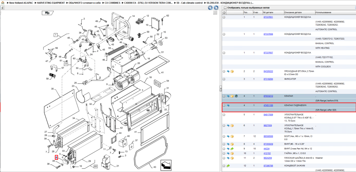
Task: Open 'CX8090 E4 - D782' breadcrumb
Action: pyautogui.click(x=148, y=3)
